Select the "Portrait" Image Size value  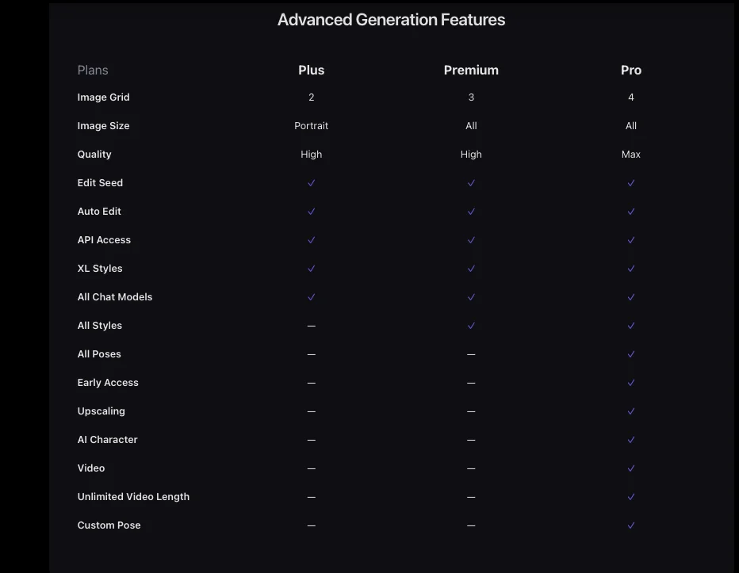click(x=311, y=126)
